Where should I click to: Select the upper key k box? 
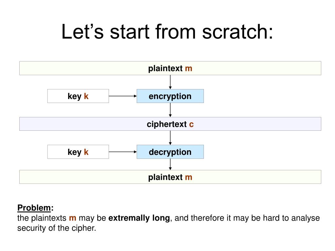click(x=78, y=96)
